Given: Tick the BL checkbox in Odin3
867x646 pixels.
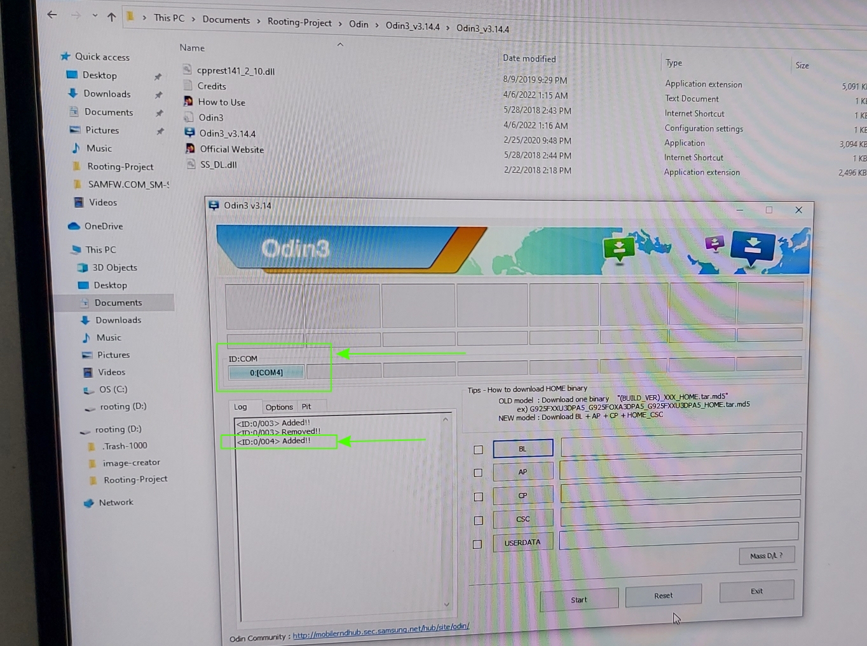Looking at the screenshot, I should 478,450.
